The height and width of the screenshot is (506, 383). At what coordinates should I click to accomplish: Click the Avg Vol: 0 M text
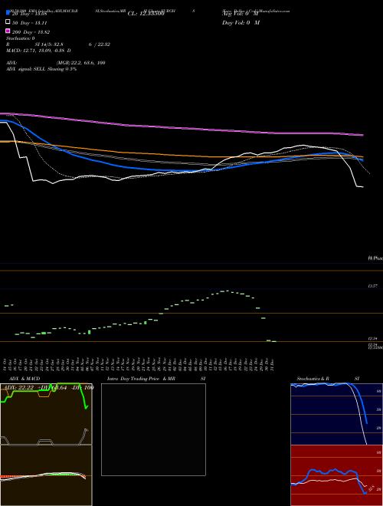tap(240, 14)
